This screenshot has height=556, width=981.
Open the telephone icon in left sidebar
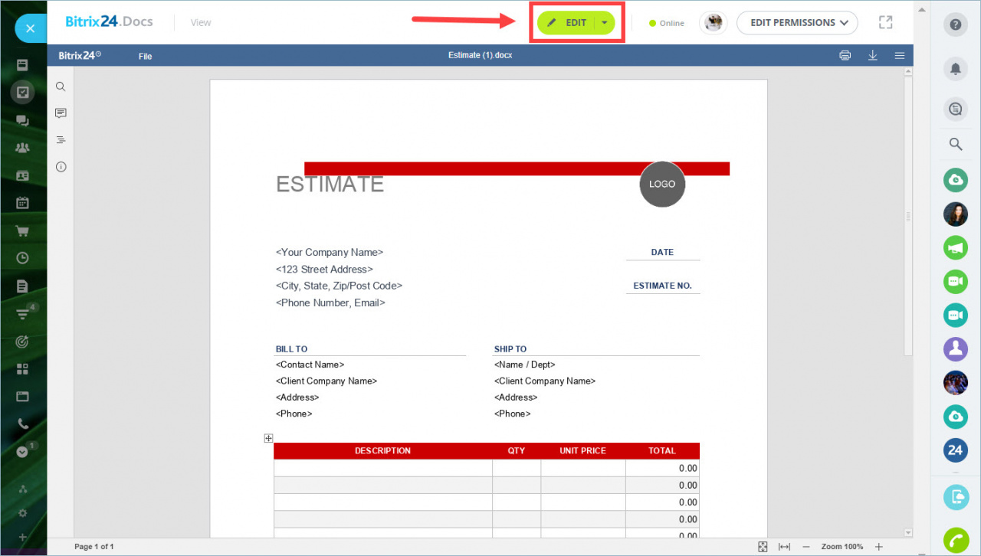click(x=22, y=424)
